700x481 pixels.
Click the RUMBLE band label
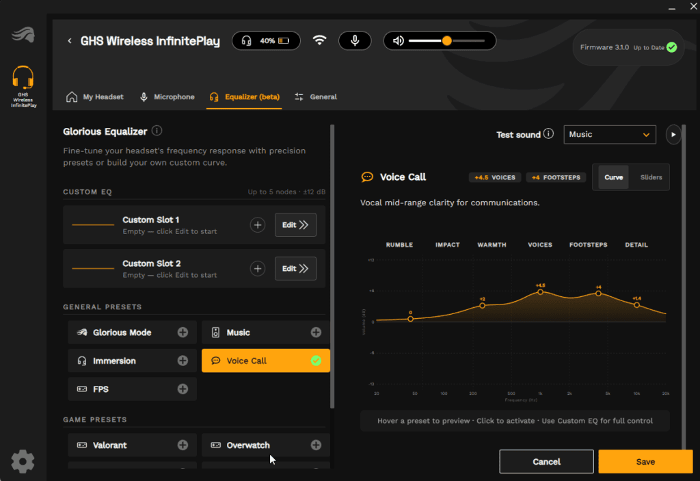[399, 245]
